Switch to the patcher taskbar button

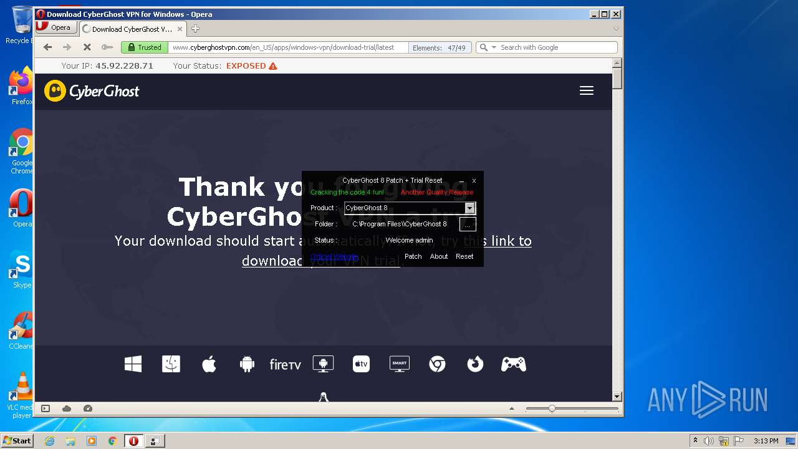tap(155, 441)
